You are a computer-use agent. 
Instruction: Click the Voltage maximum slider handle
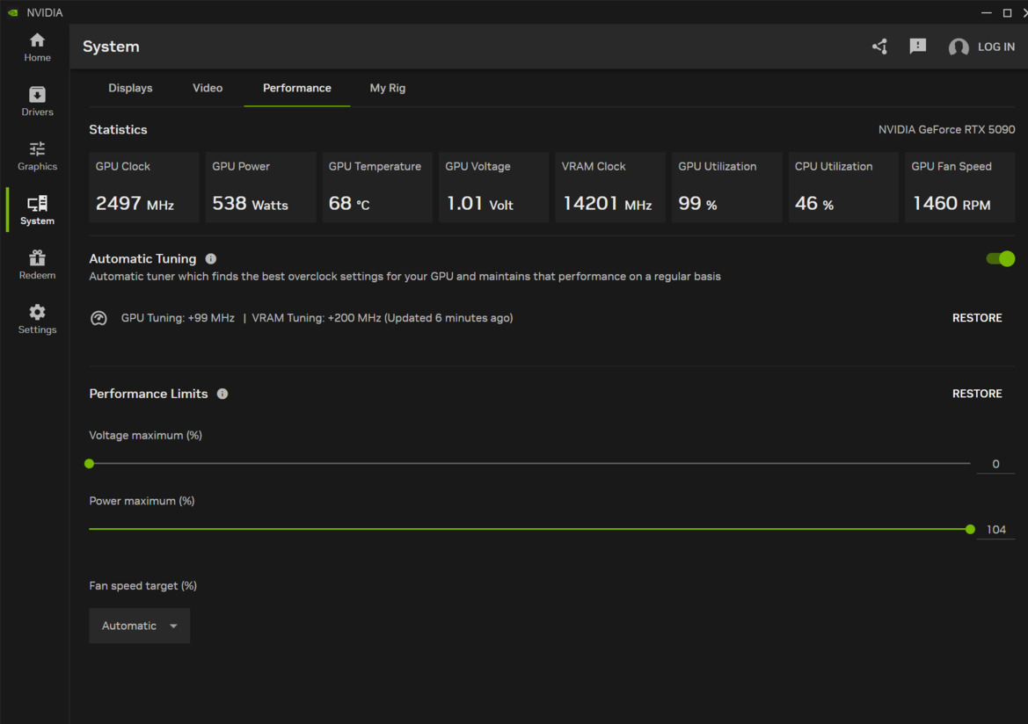[x=90, y=464]
